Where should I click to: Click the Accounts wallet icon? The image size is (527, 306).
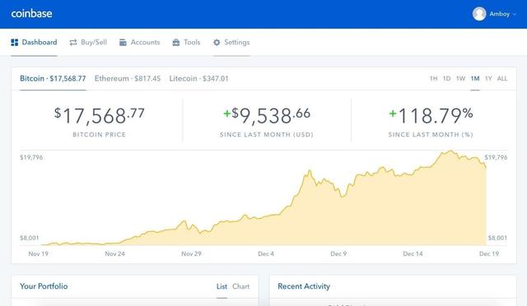123,42
